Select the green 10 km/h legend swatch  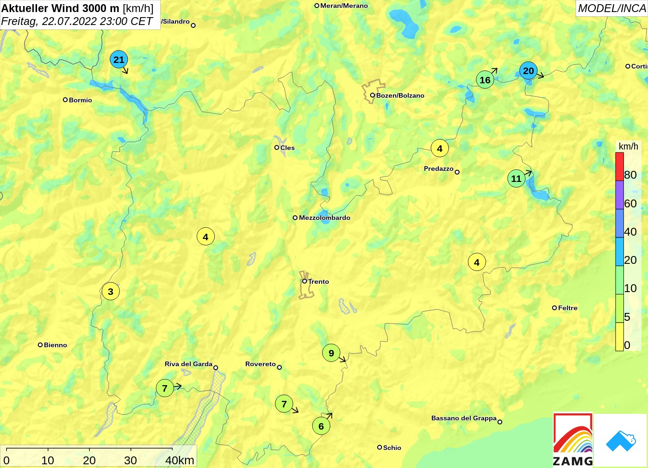[x=619, y=280]
